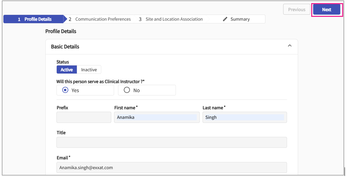
Task: Click the Basic Details header text
Action: (65, 46)
